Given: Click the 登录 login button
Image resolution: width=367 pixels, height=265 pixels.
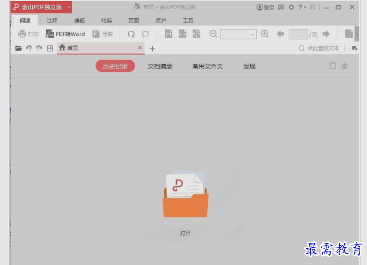Looking at the screenshot, I should tap(265, 7).
